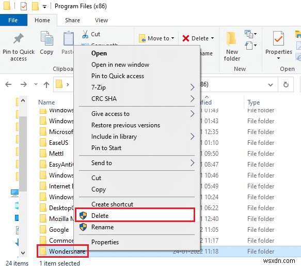
Task: Click the Cut scissors icon in ribbon
Action: pos(85,34)
